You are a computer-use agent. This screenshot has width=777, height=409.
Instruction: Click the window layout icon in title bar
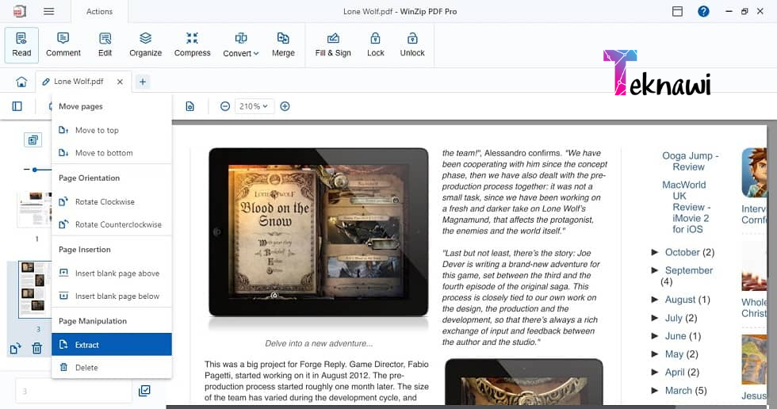click(x=677, y=11)
